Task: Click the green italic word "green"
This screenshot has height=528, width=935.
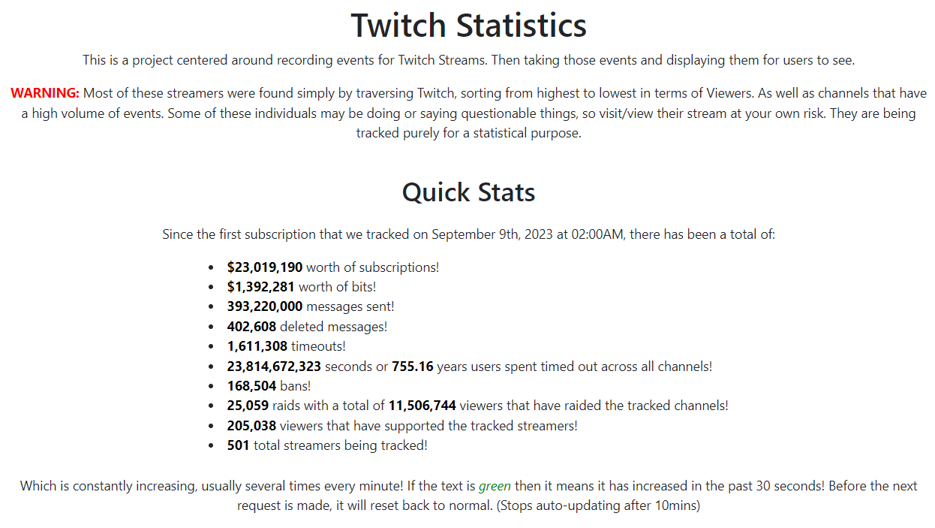Action: coord(495,486)
